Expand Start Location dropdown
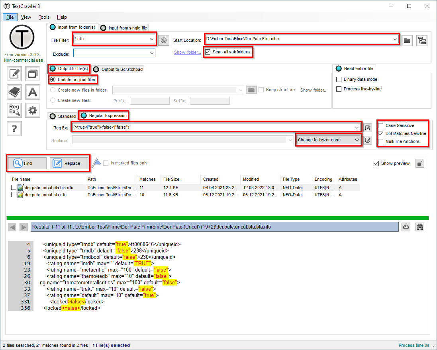437x350 pixels. coord(395,39)
